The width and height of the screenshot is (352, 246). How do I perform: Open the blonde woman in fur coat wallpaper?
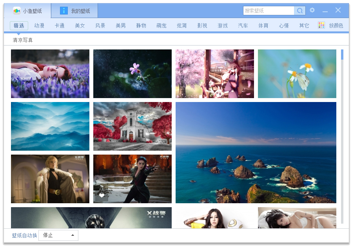click(50, 179)
